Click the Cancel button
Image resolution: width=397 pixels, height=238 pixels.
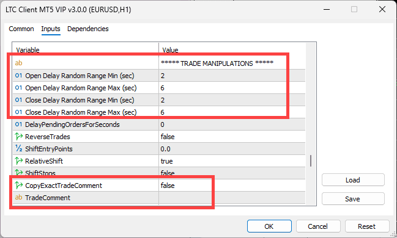click(x=317, y=226)
